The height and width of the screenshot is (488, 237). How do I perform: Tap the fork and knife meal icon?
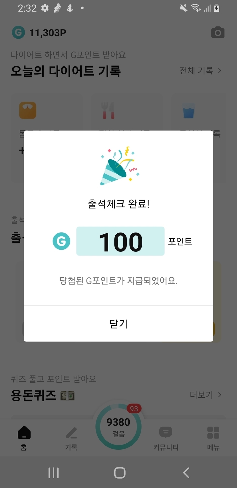pyautogui.click(x=108, y=110)
